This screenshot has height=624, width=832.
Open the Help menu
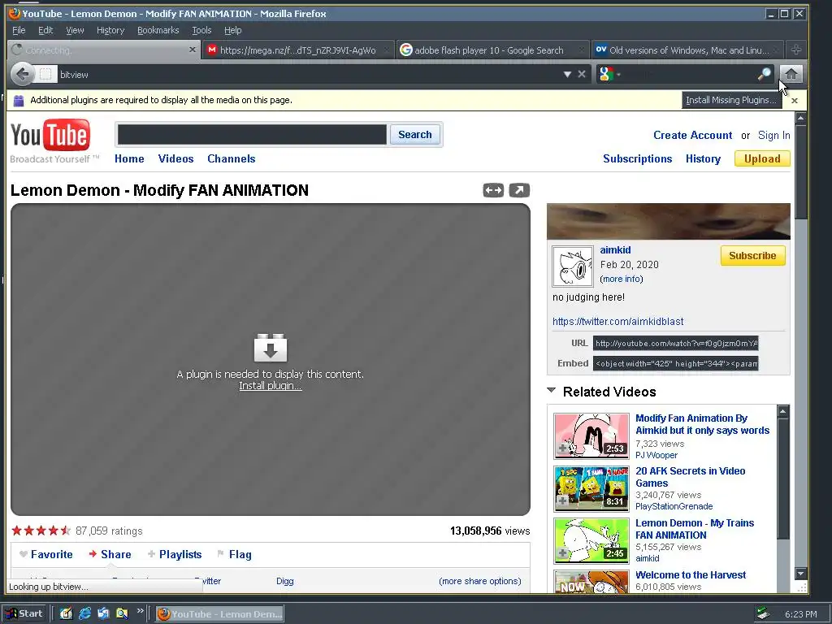point(232,30)
